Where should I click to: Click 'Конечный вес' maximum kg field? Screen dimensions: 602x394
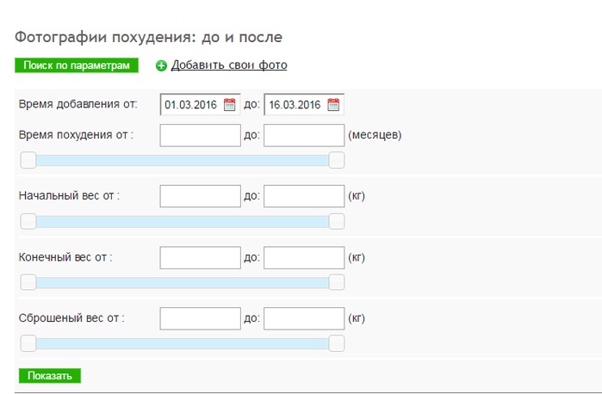tap(304, 257)
